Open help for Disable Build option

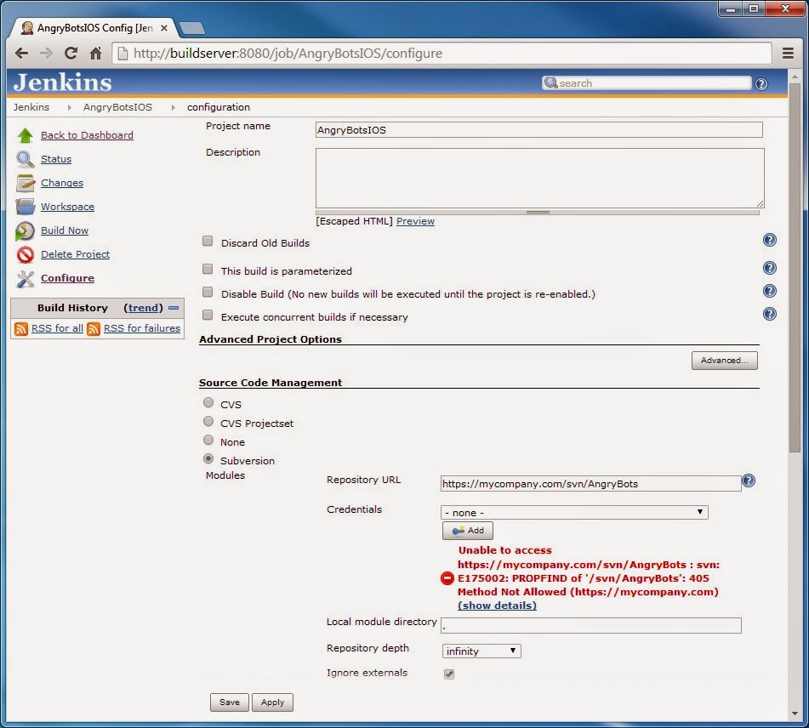point(769,291)
